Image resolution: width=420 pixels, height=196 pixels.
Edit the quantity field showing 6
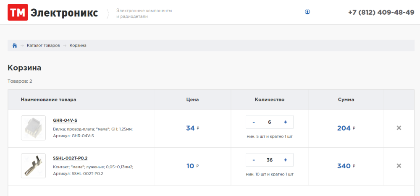270,122
